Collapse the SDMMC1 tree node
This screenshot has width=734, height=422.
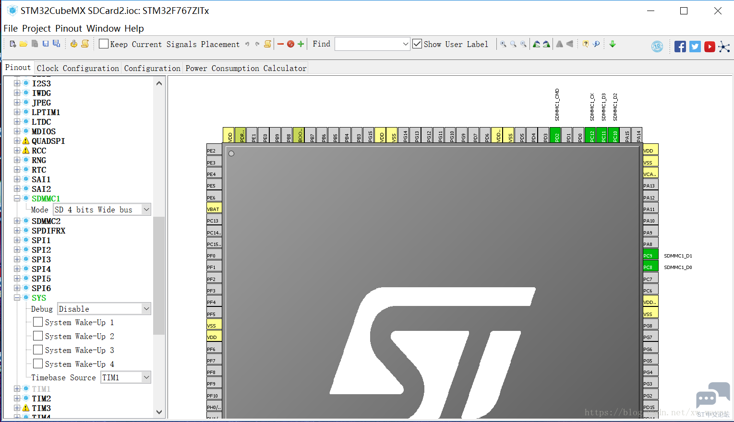click(17, 199)
